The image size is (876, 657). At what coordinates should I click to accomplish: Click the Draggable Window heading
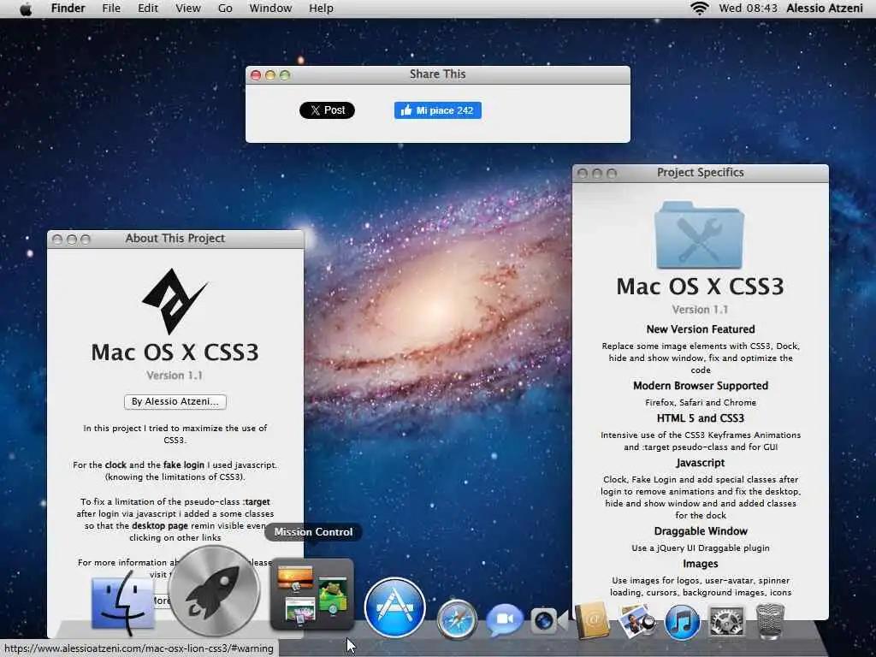tap(701, 530)
